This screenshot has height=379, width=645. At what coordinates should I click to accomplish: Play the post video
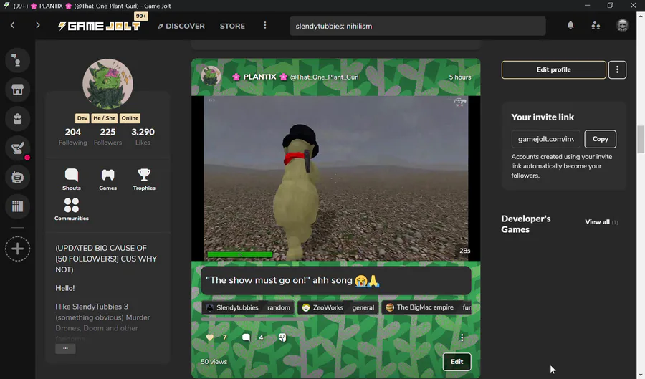click(x=335, y=178)
